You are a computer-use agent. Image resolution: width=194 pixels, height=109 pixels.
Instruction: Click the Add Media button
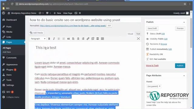pos(36,33)
